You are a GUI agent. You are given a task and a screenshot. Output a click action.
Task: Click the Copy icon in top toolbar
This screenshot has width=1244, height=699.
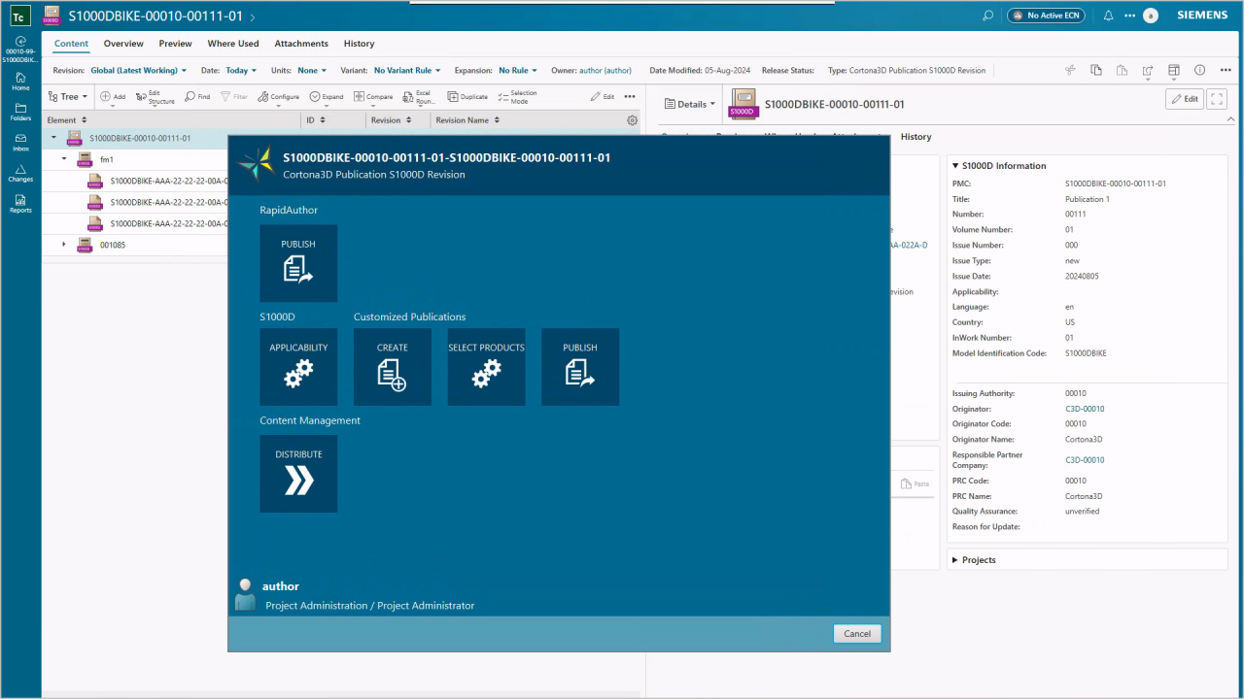coord(1096,70)
